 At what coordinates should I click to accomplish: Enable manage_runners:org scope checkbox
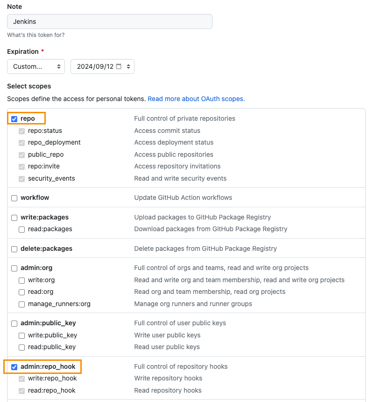click(x=21, y=304)
